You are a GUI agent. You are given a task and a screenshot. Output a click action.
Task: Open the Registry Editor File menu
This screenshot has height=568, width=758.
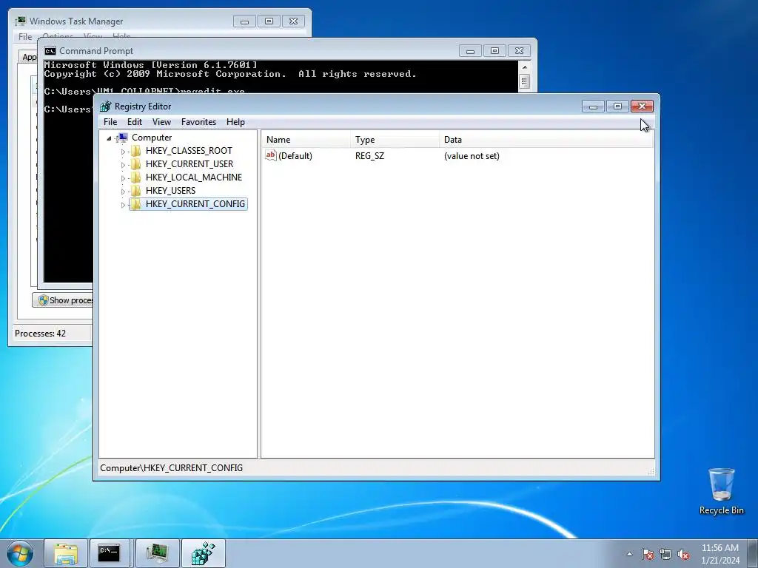[110, 122]
